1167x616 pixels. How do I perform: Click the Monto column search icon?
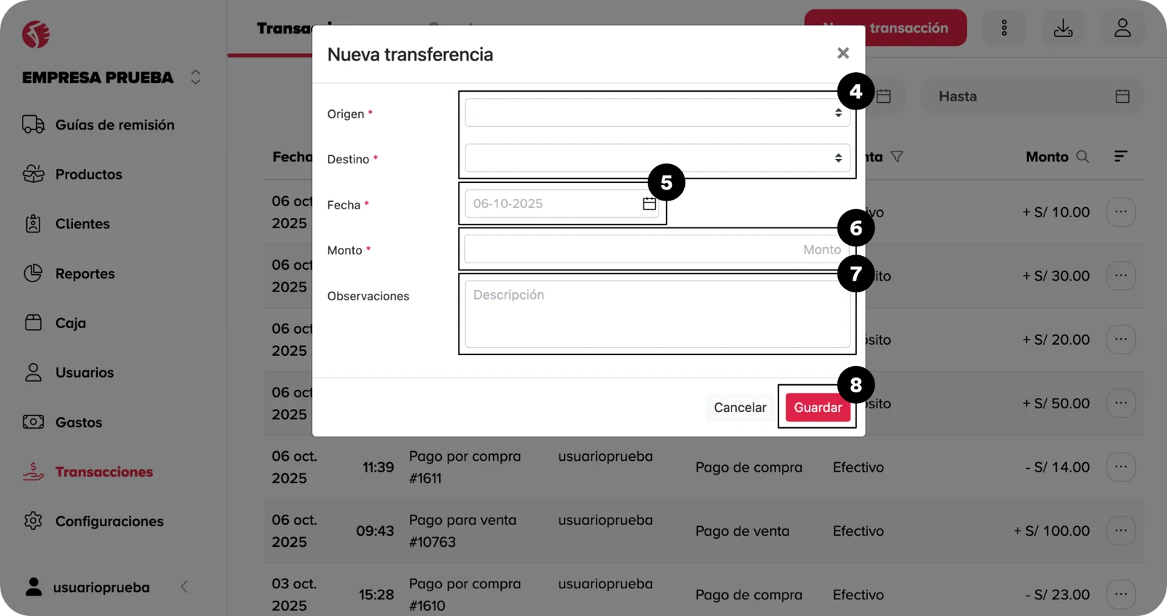[1082, 157]
